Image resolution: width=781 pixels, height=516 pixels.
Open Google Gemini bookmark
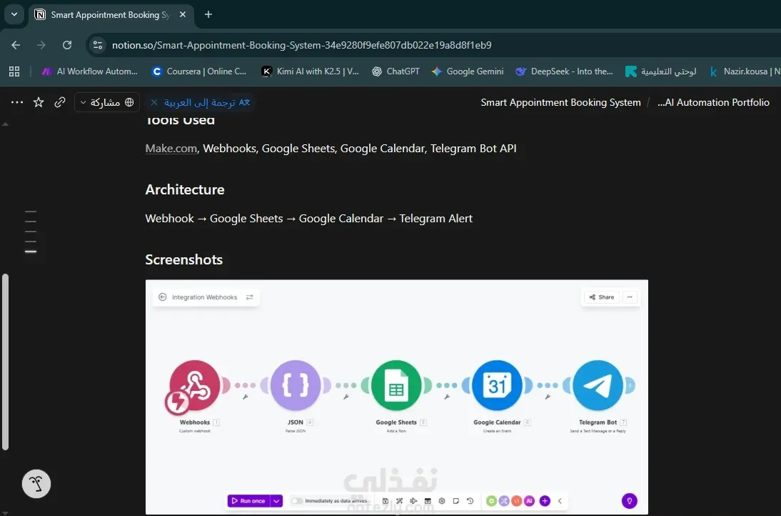click(468, 71)
